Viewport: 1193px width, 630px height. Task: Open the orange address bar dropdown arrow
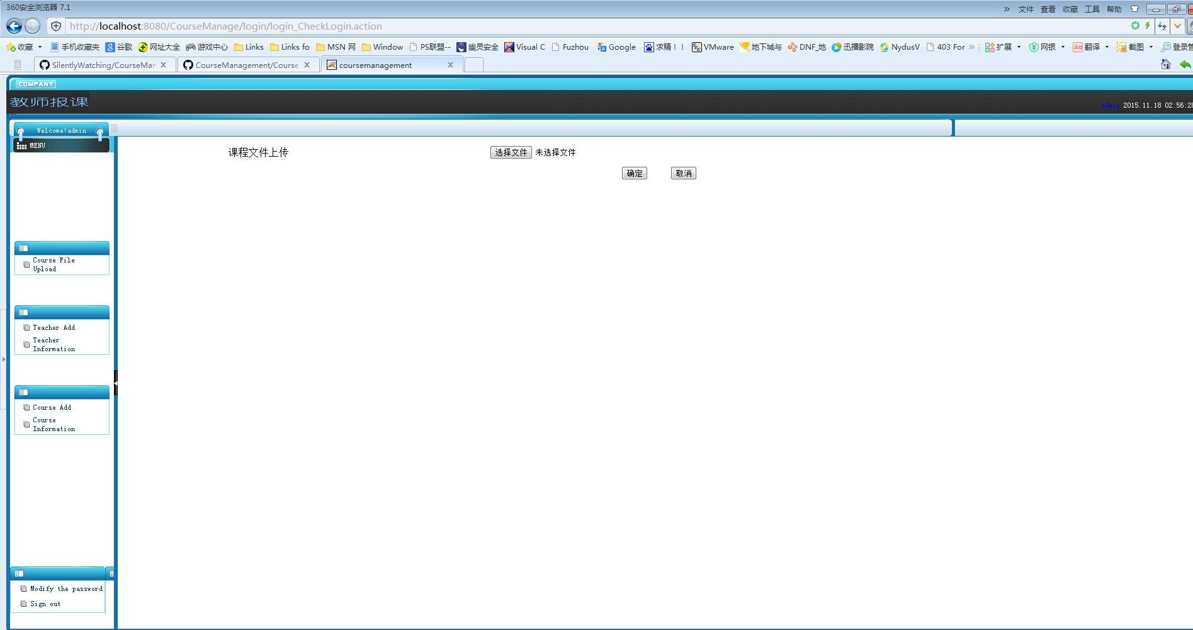pos(1177,26)
